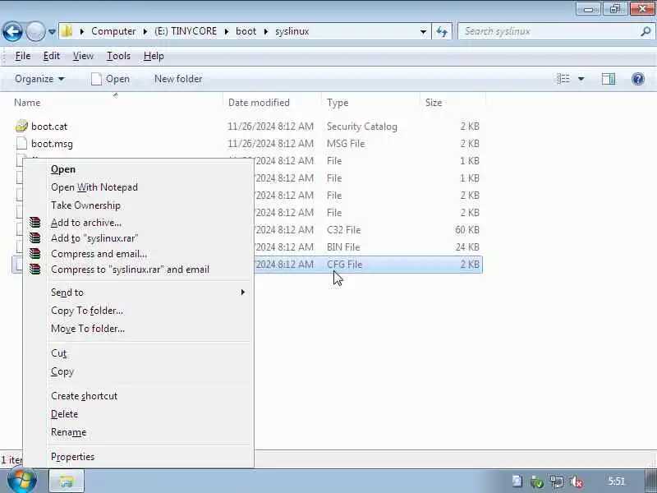
Task: Select the boot.cat file icon
Action: (x=21, y=126)
